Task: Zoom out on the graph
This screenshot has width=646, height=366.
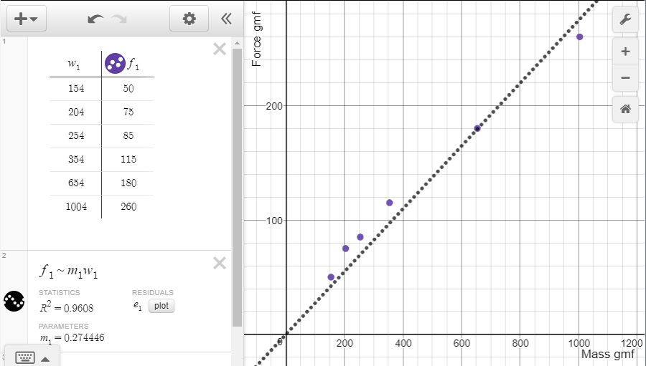Action: 625,78
